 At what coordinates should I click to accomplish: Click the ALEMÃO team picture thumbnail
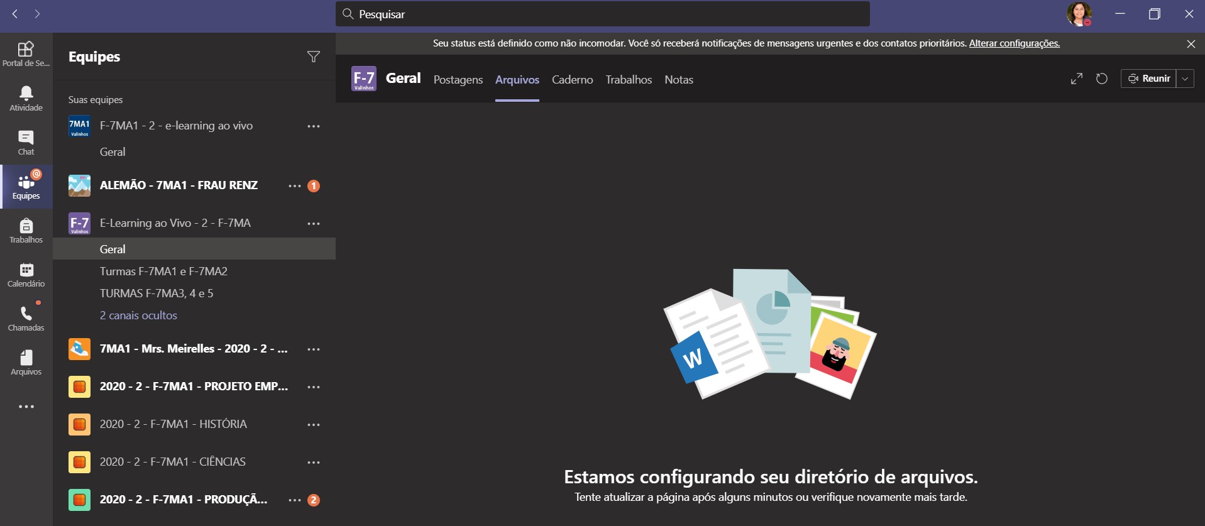click(x=79, y=185)
